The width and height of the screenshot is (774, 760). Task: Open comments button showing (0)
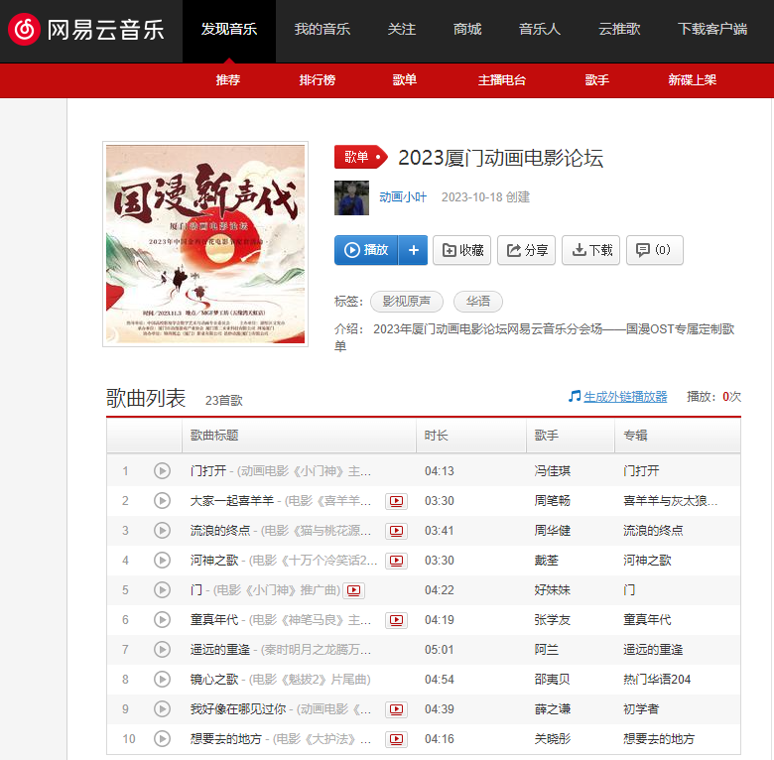655,250
